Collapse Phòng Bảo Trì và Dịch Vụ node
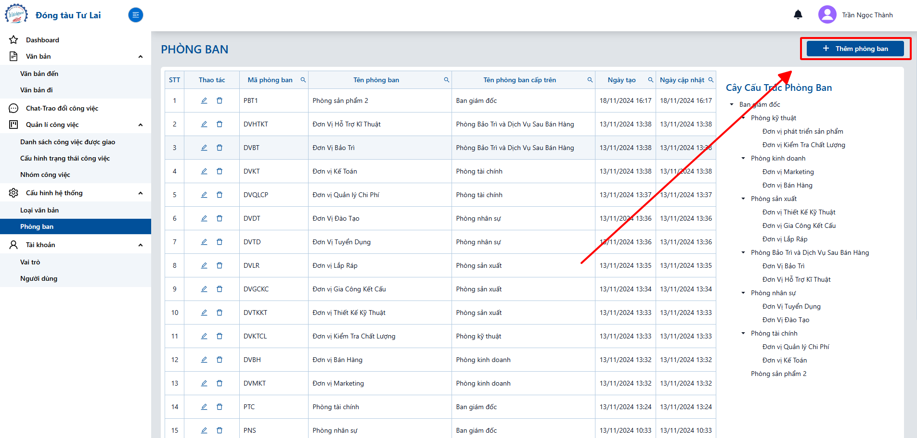This screenshot has width=917, height=438. point(743,252)
